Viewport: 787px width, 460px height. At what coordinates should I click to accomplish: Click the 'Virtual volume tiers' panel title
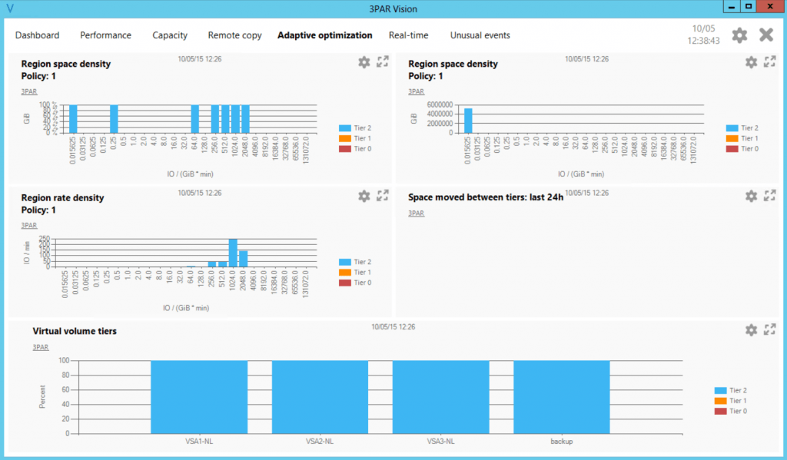pyautogui.click(x=75, y=331)
